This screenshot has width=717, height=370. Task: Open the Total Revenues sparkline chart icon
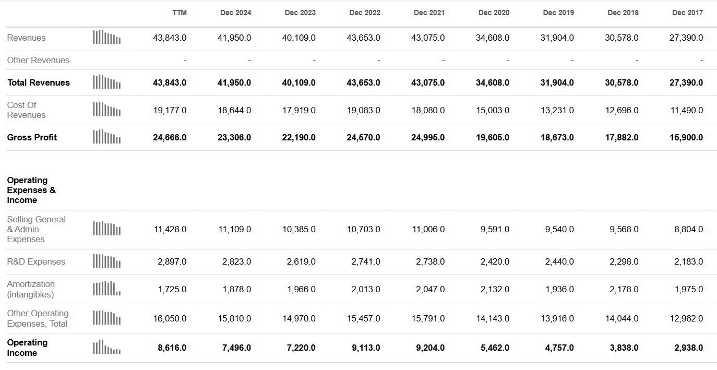pos(106,82)
